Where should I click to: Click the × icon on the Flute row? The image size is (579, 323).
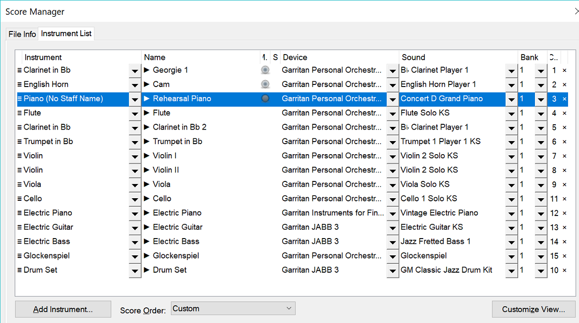564,113
